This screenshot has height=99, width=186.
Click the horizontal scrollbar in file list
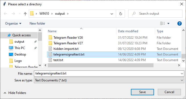click(x=101, y=65)
